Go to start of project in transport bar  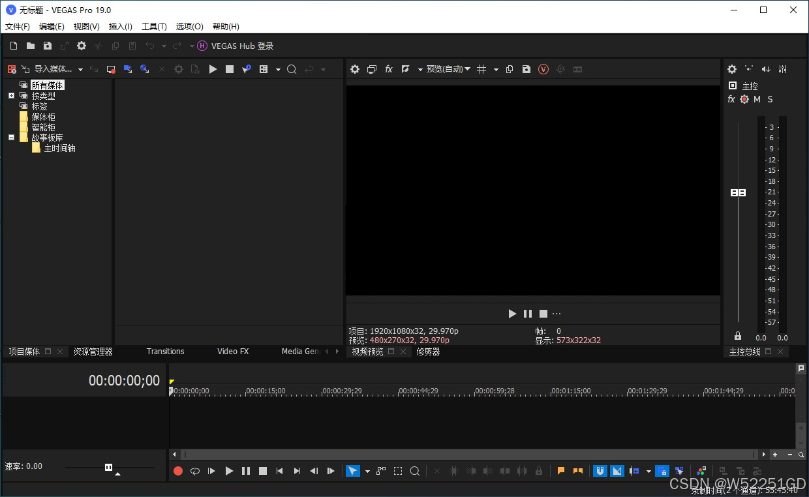click(x=280, y=471)
